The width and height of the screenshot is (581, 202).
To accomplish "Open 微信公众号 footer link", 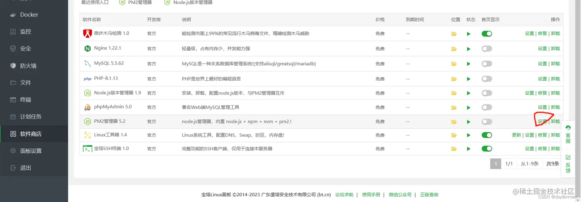I will [400, 195].
